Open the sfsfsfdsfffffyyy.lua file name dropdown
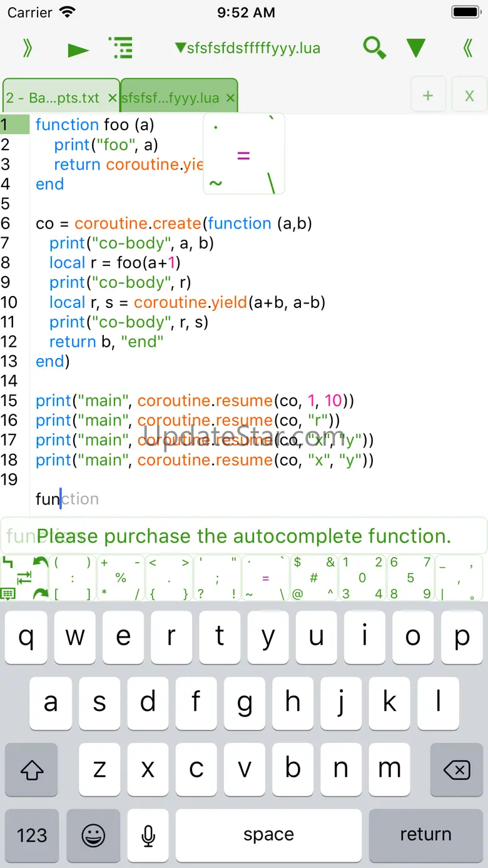Screen dimensions: 488x868 click(248, 48)
